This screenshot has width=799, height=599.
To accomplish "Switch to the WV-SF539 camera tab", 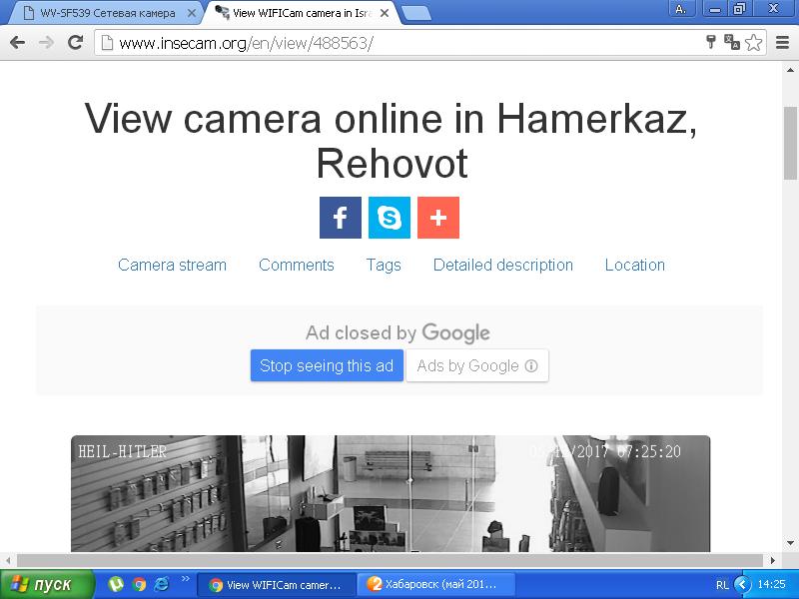I will point(100,13).
